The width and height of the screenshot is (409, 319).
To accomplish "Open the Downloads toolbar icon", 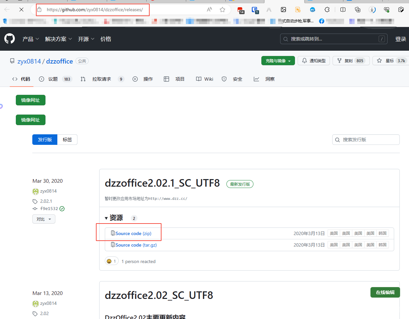I will click(372, 10).
